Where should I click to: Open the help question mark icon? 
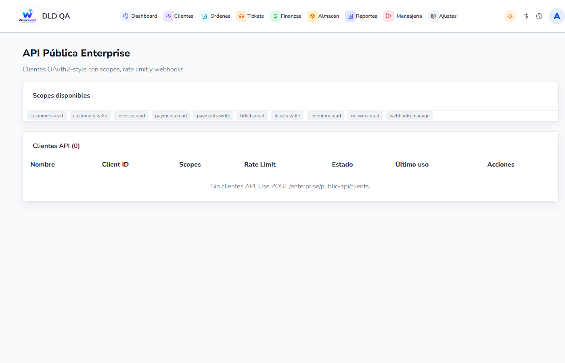(539, 16)
